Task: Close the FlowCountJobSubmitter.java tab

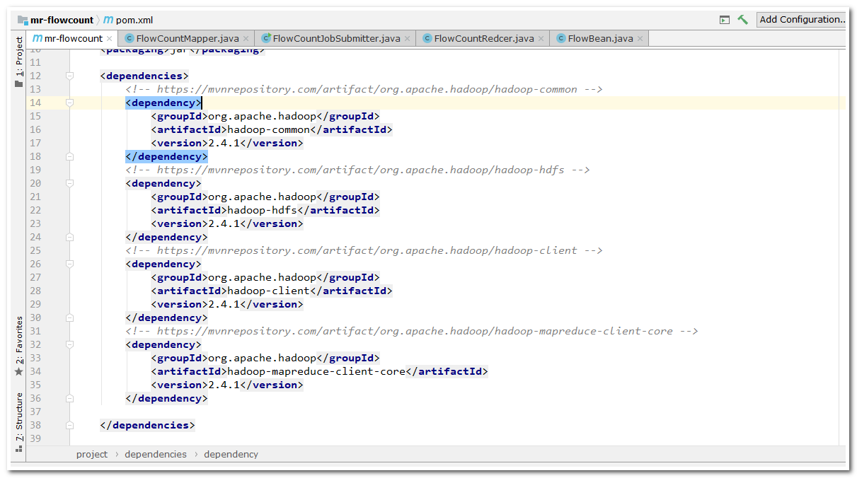Action: 408,39
